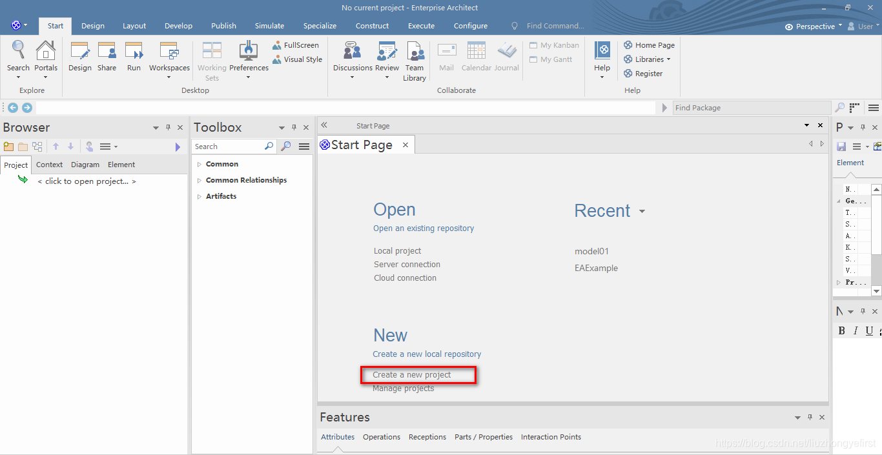Click the move down arrow in Browser
The width and height of the screenshot is (882, 455).
point(71,147)
